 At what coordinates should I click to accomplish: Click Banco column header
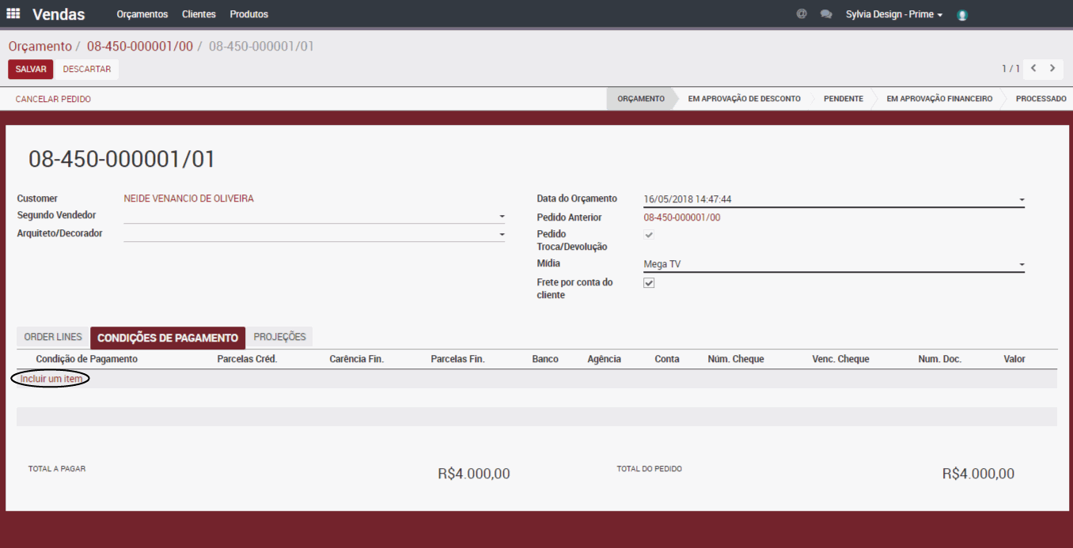pos(545,359)
